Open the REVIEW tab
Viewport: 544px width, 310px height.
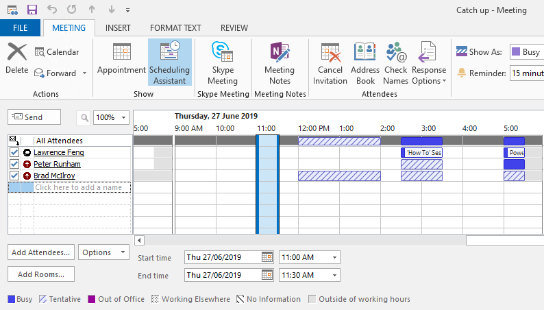point(234,27)
